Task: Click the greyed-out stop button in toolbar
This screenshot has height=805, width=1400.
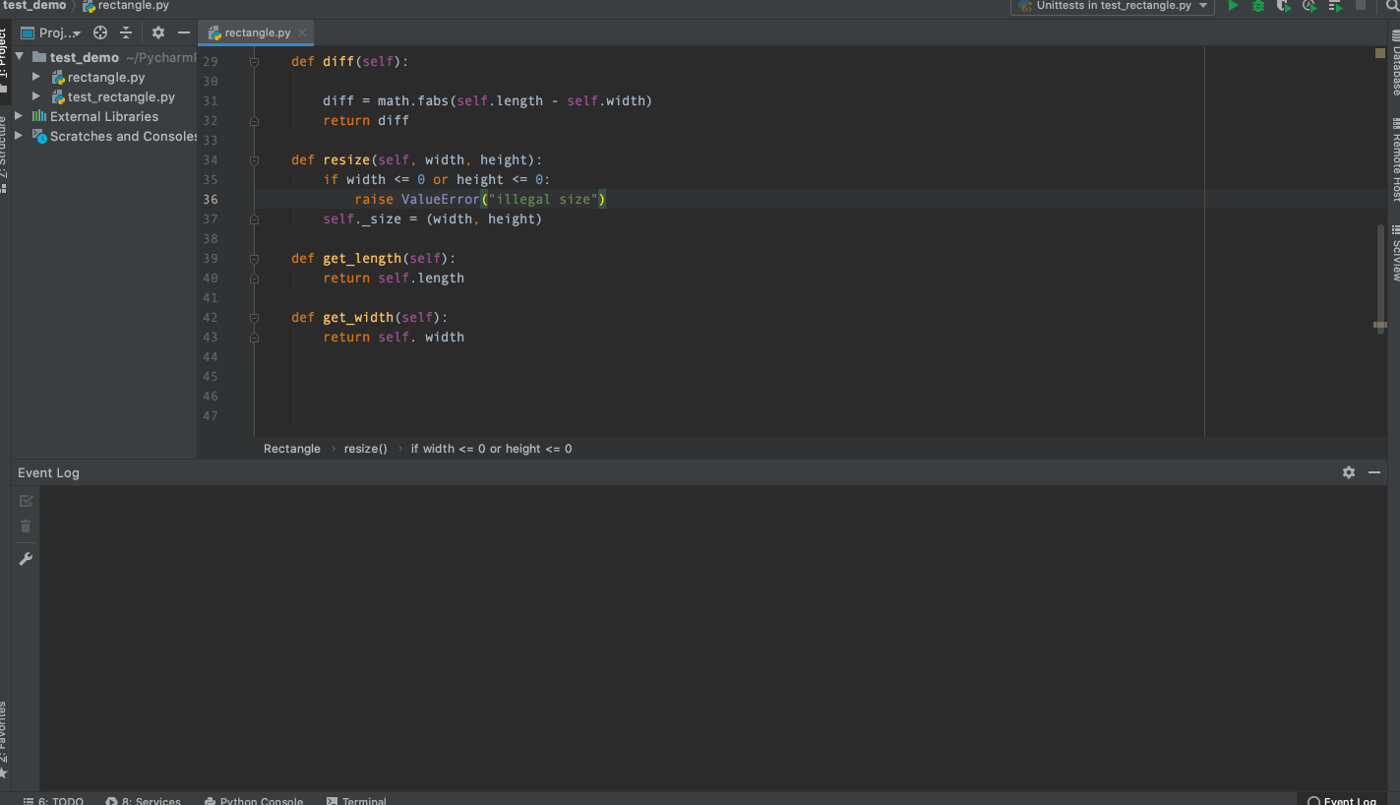Action: pyautogui.click(x=1361, y=5)
